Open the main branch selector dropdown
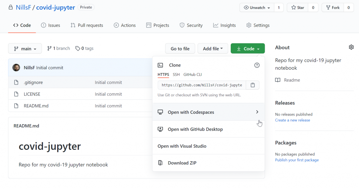Image resolution: width=359 pixels, height=189 pixels. (25, 48)
